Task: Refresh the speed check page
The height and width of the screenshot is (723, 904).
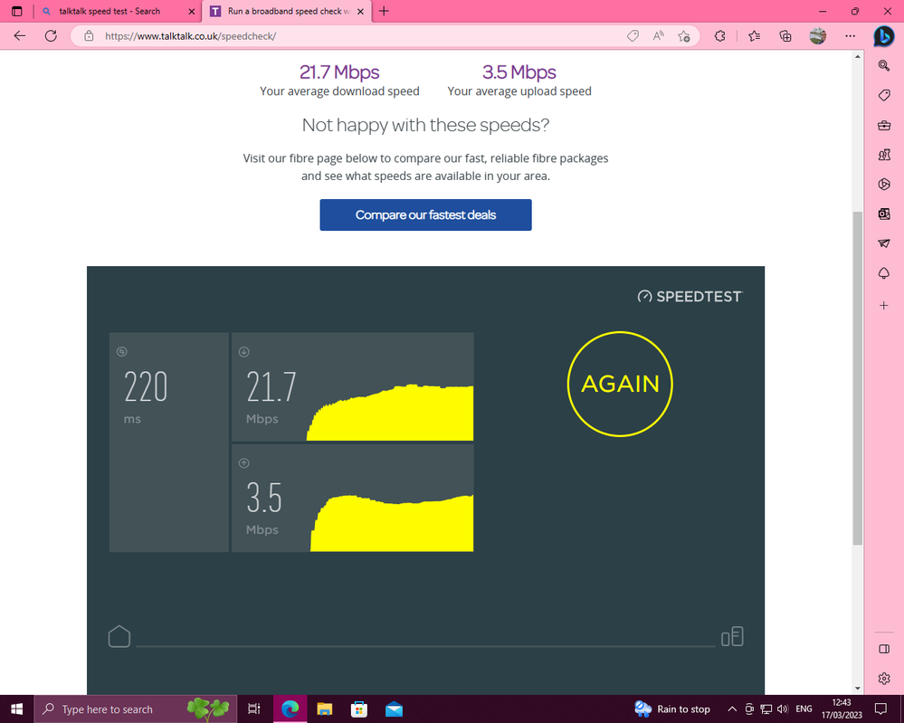Action: [x=51, y=36]
